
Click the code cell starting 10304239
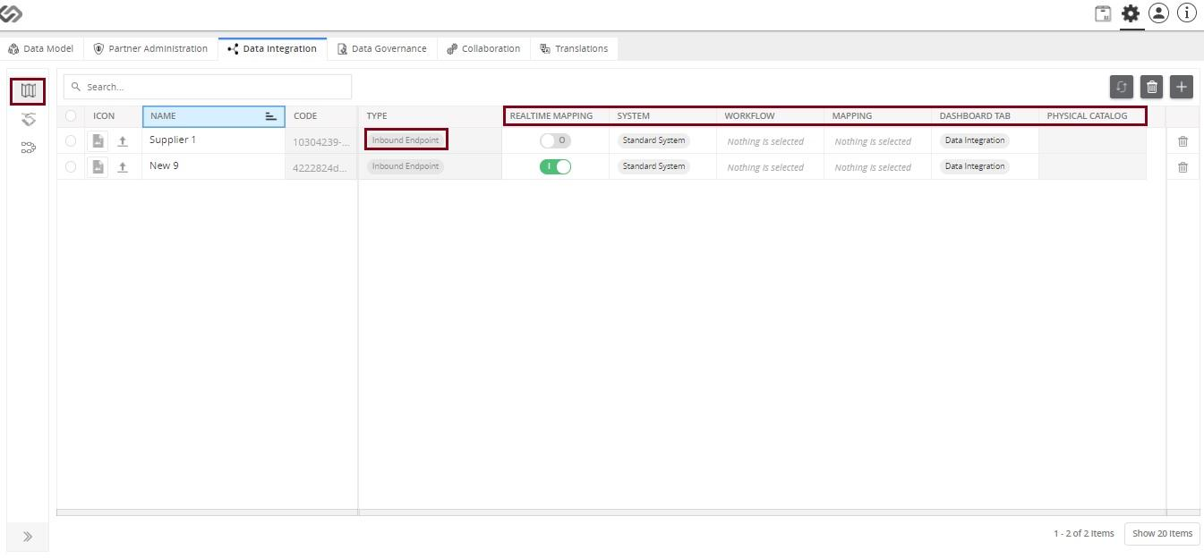321,142
